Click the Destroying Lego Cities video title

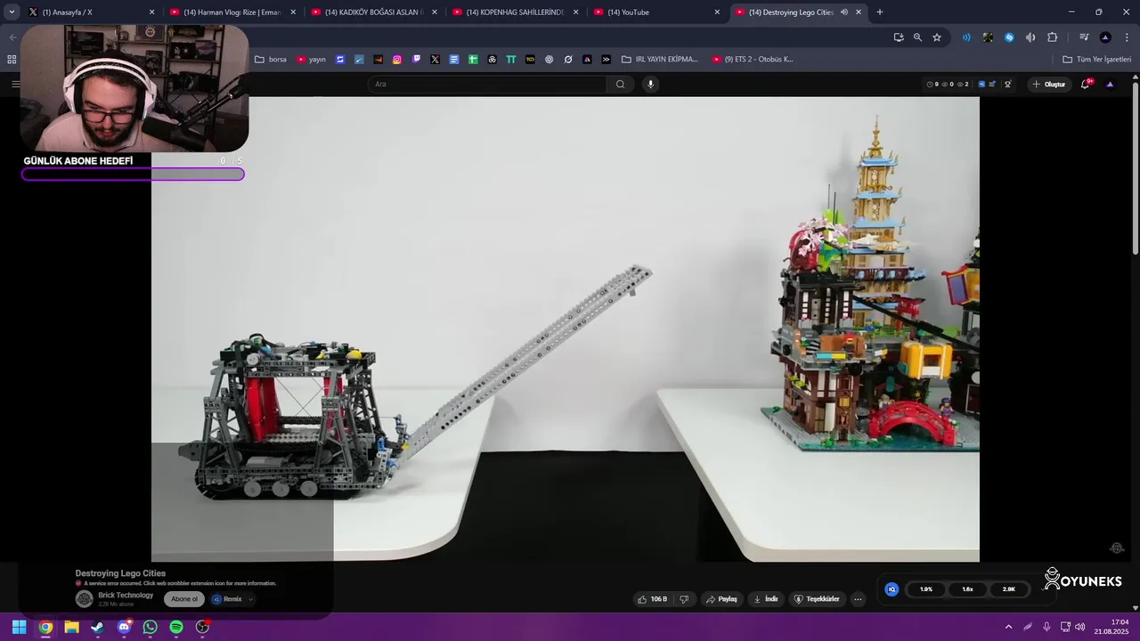coord(120,574)
